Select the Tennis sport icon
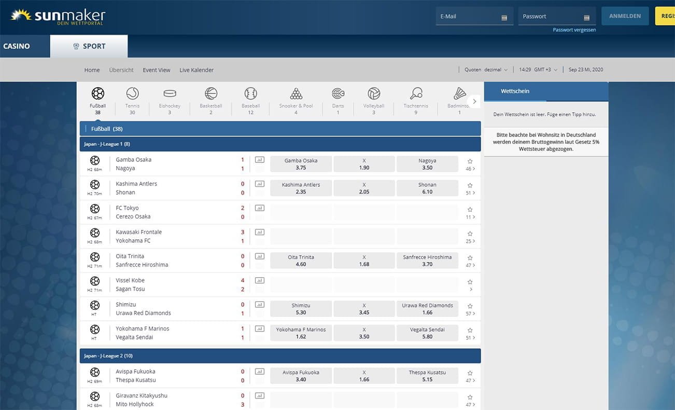 pos(132,94)
